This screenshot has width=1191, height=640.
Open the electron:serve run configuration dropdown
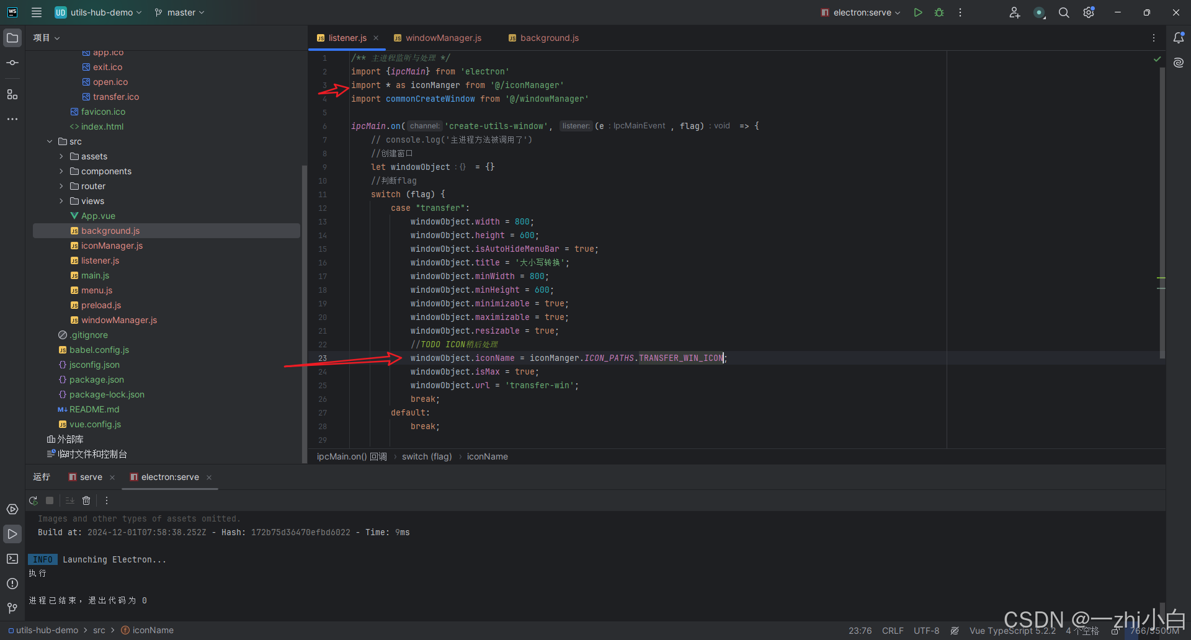[860, 12]
